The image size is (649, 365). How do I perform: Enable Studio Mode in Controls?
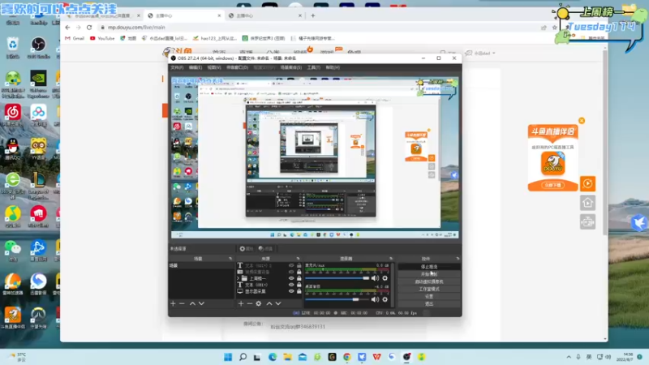coord(429,290)
